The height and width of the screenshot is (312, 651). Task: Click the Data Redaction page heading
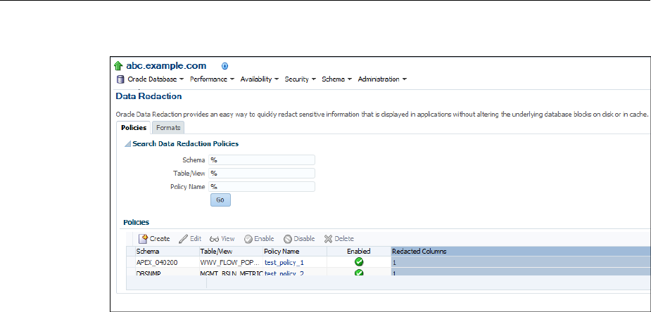point(148,96)
